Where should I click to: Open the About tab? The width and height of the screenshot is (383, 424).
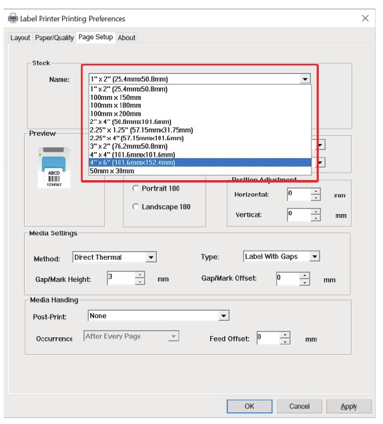[126, 37]
